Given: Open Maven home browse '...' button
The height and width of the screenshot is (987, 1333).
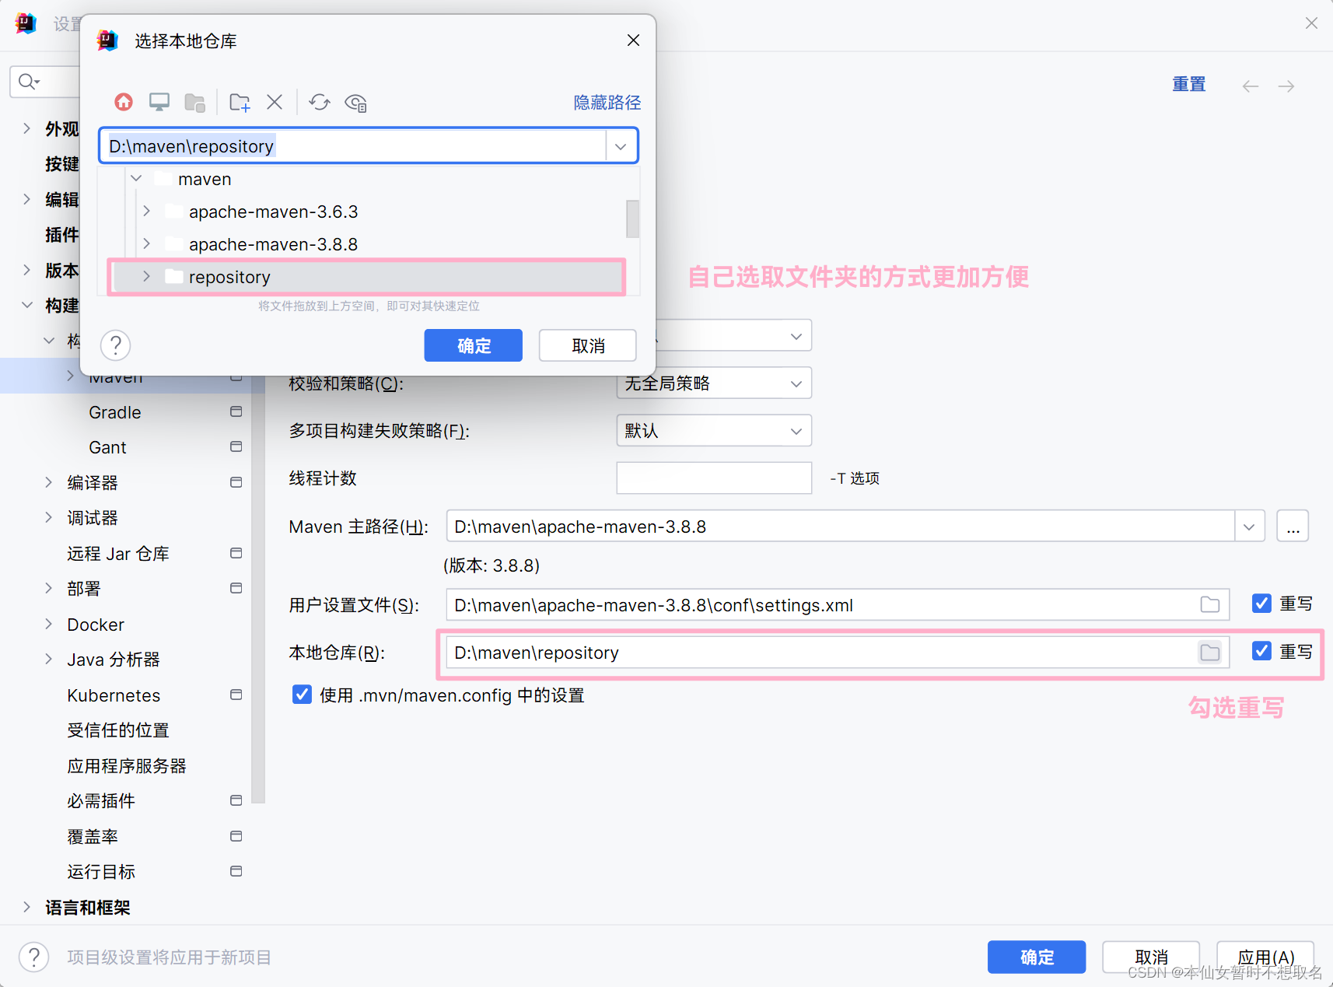Looking at the screenshot, I should [1293, 527].
